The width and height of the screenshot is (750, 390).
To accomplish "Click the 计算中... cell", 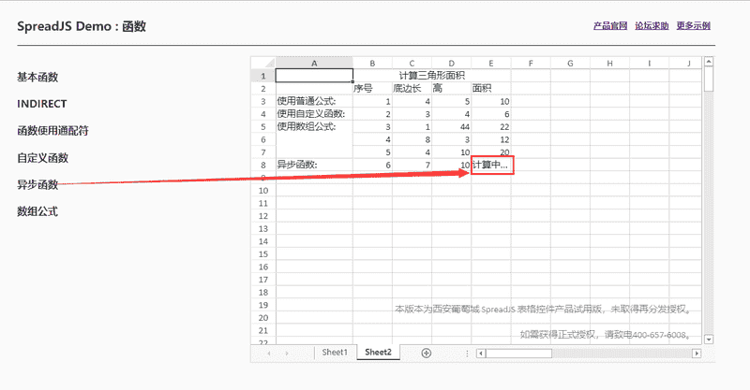I will (x=491, y=165).
